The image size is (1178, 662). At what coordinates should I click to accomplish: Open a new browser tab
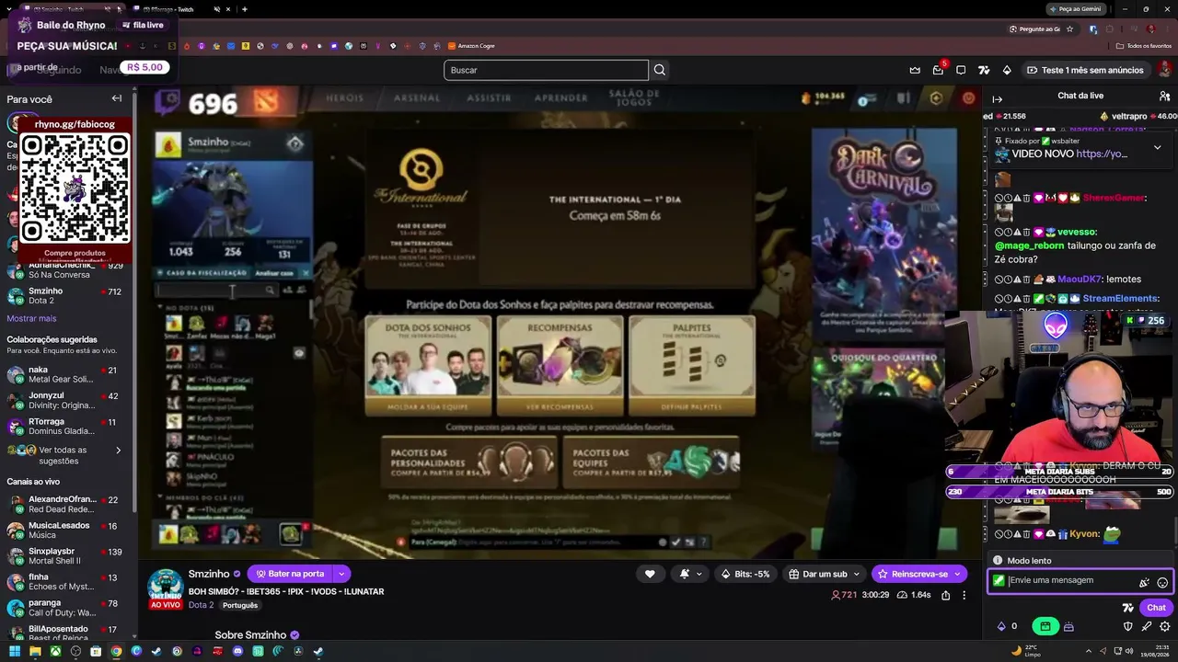[244, 9]
